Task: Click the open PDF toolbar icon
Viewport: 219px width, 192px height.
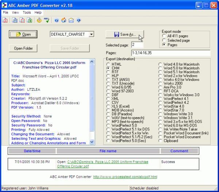Action: [5, 20]
